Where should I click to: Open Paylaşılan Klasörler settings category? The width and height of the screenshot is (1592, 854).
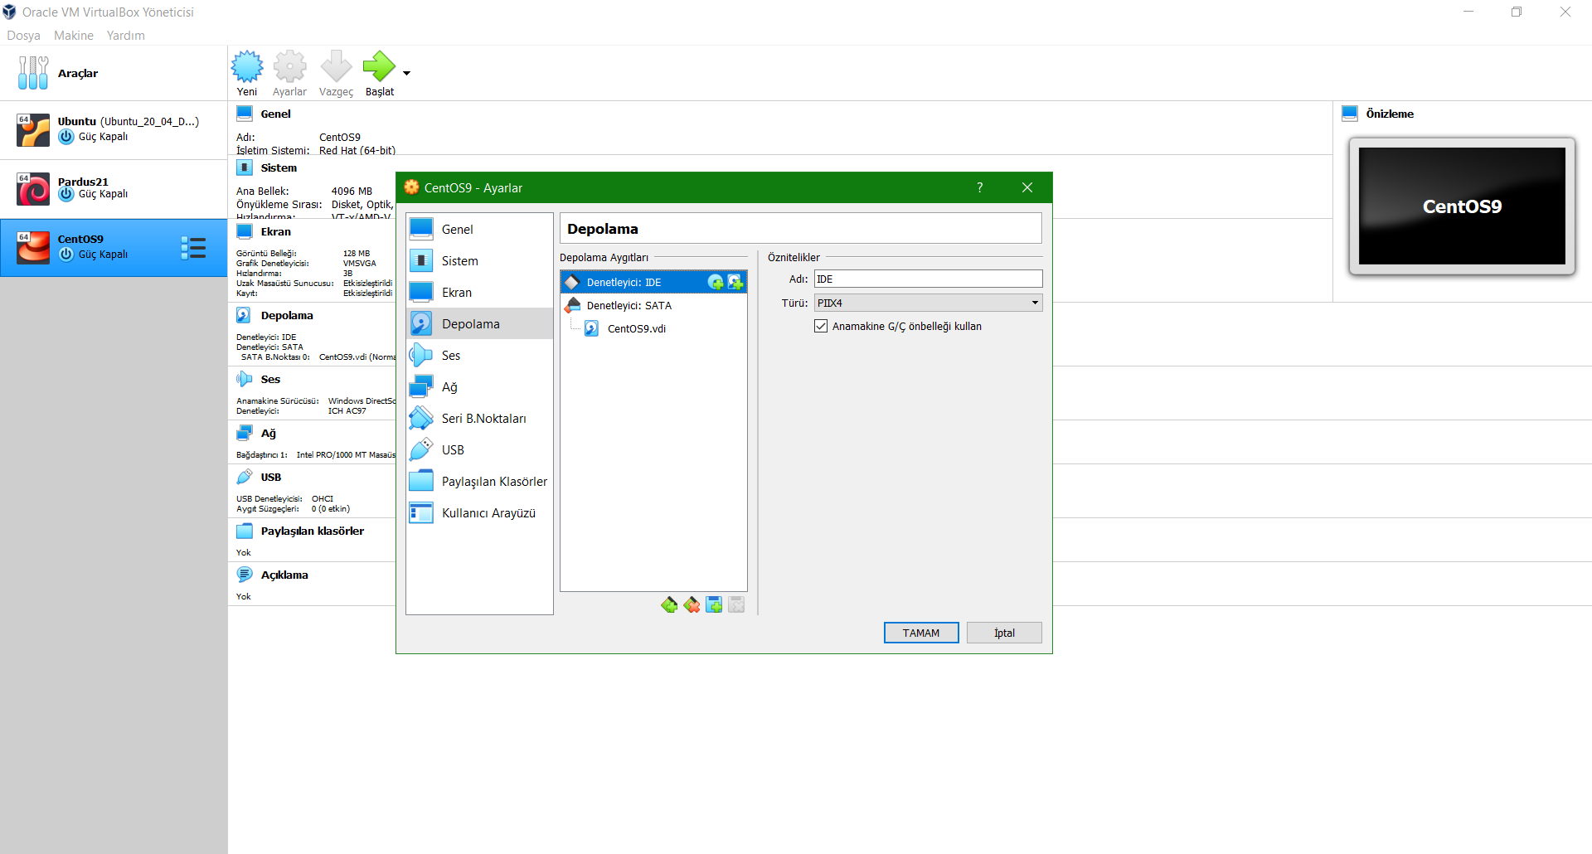coord(479,482)
